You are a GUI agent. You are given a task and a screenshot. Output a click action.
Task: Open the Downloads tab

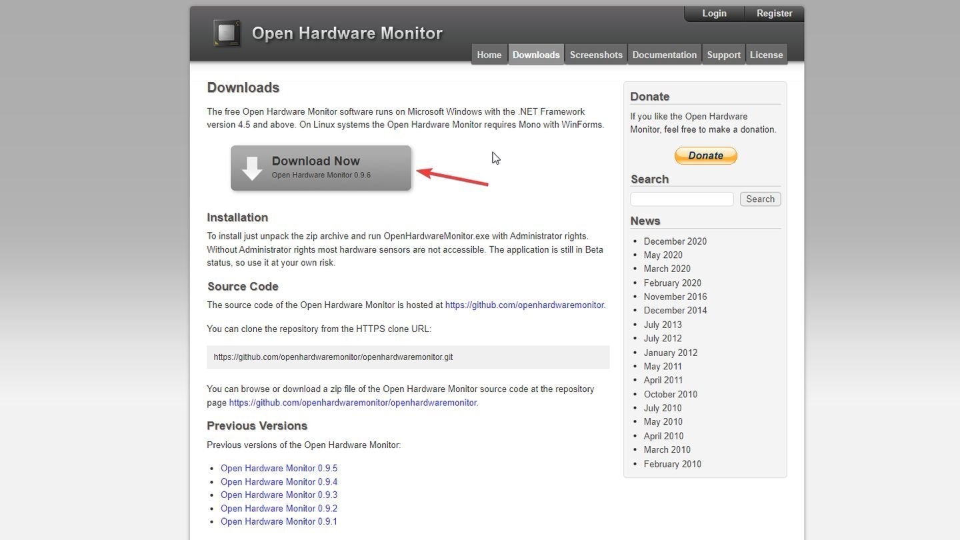point(536,55)
